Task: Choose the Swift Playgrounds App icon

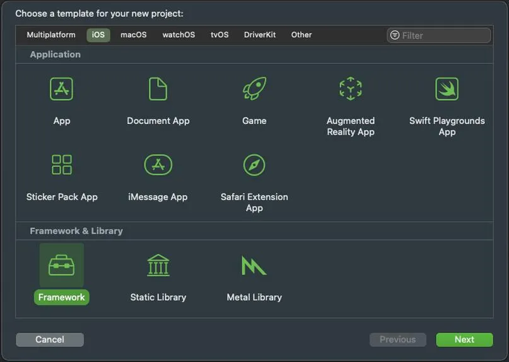Action: 447,89
